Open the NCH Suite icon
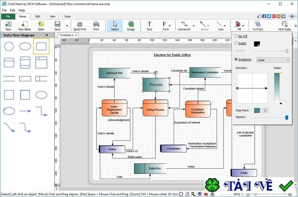Image resolution: width=298 pixels, height=197 pixels. click(x=284, y=26)
